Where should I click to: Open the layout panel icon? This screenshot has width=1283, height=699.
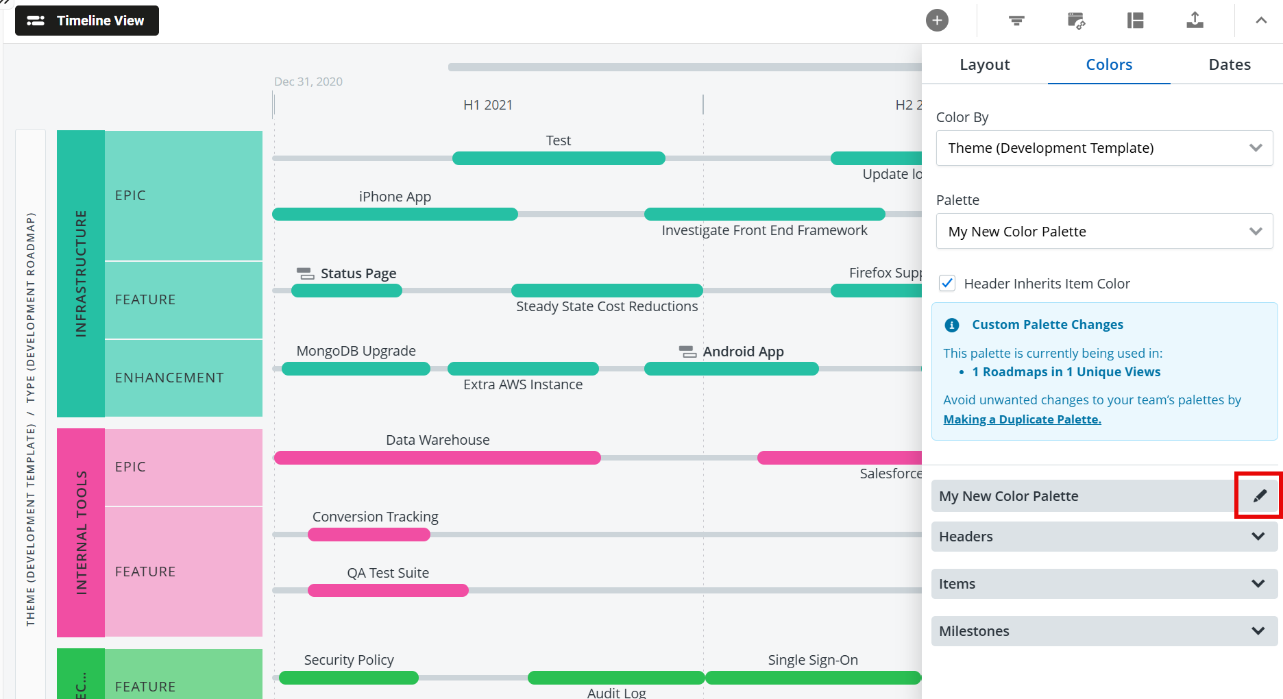[x=1136, y=21]
